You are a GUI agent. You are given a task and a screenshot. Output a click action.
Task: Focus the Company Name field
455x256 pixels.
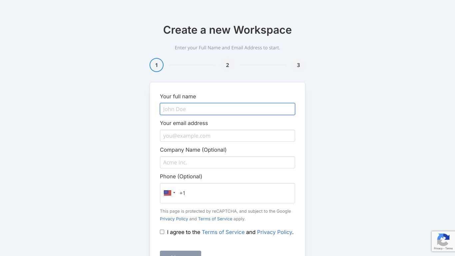tap(227, 162)
